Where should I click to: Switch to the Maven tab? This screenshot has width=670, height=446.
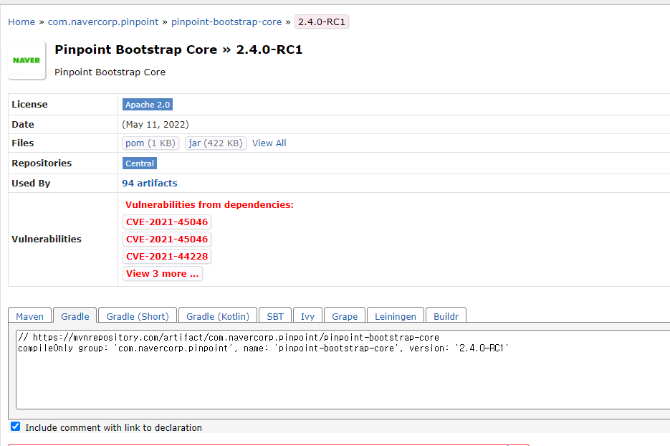[29, 315]
